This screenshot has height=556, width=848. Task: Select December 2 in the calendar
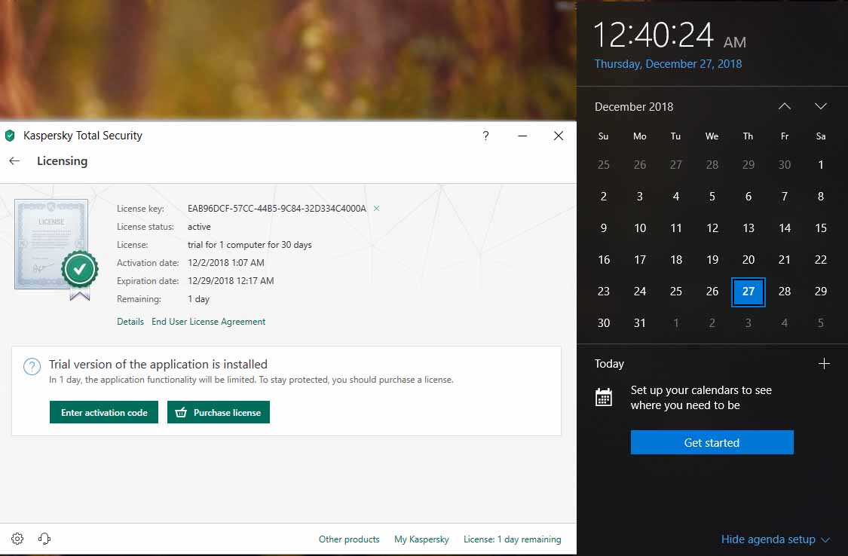604,196
